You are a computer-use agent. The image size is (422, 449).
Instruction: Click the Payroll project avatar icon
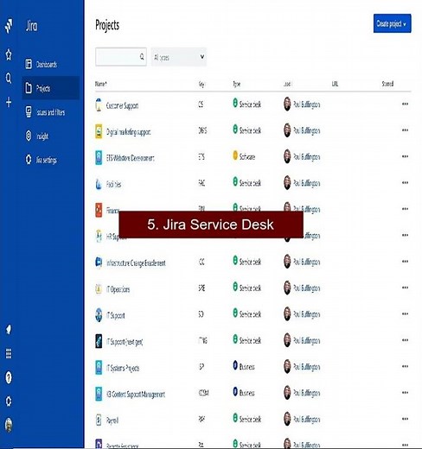[x=99, y=420]
